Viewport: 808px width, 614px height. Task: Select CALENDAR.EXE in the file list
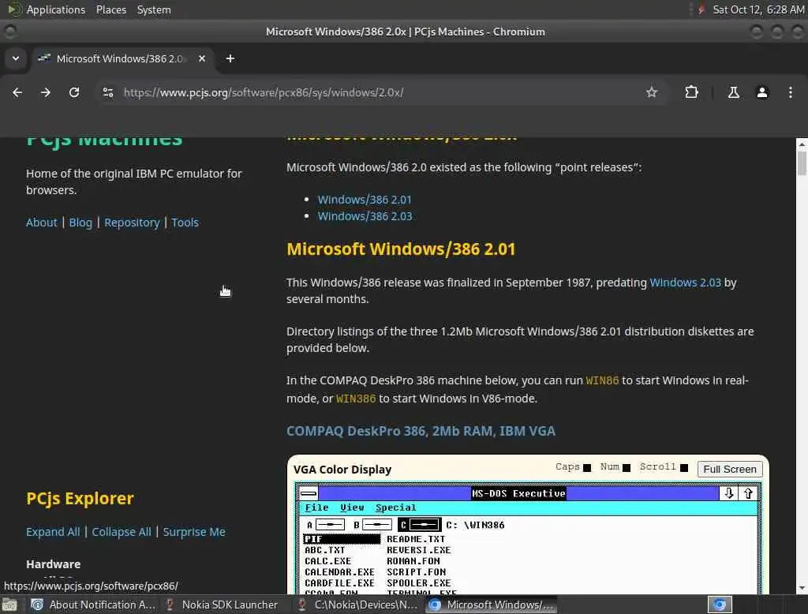tap(339, 571)
